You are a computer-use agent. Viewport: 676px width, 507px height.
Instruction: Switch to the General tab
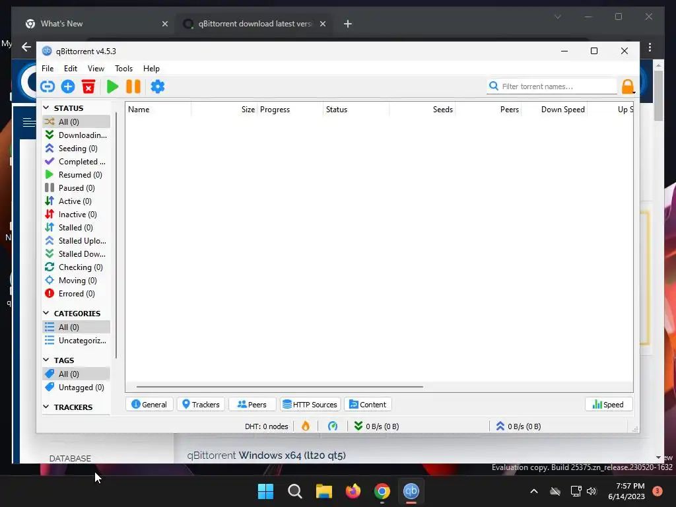pos(149,405)
